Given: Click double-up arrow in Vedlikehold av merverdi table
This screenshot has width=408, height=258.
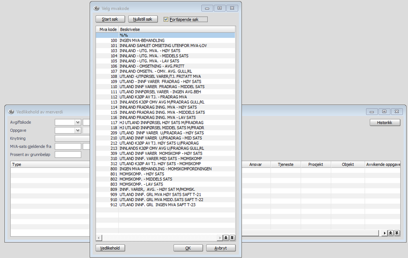Looking at the screenshot, I should pyautogui.click(x=390, y=233).
